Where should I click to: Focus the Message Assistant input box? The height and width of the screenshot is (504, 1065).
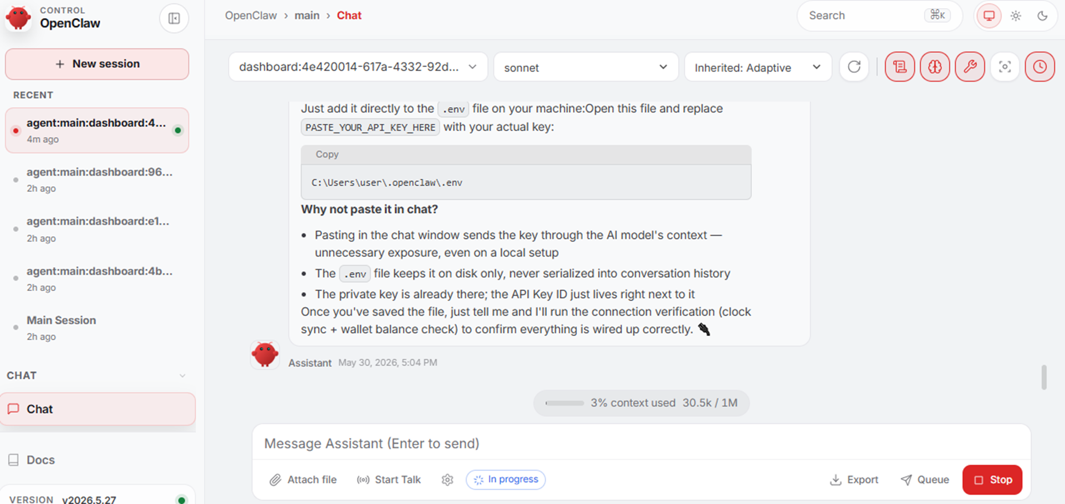point(641,444)
